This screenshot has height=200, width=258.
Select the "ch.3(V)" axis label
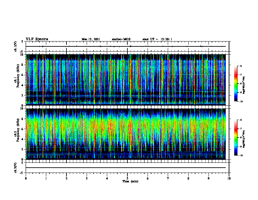(16, 168)
